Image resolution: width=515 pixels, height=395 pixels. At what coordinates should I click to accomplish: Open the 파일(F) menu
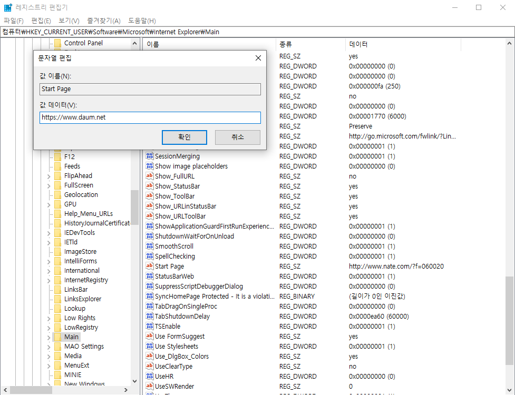14,21
